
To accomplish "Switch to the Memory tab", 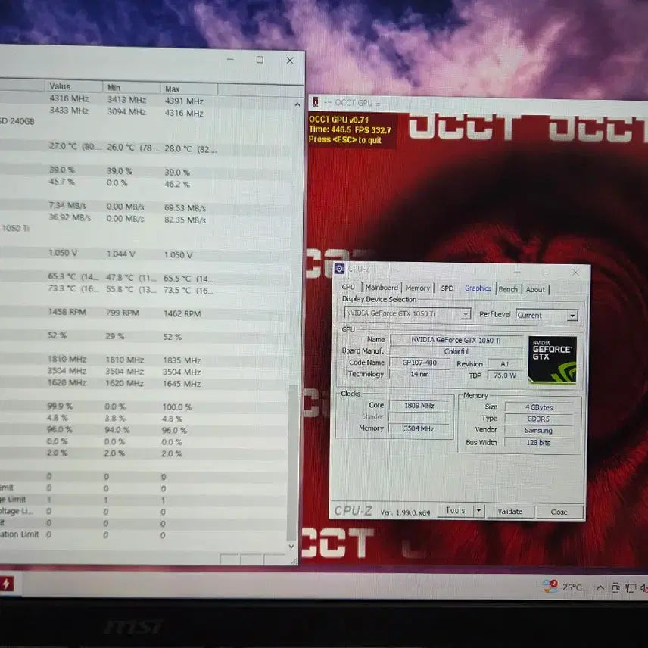I will (417, 288).
